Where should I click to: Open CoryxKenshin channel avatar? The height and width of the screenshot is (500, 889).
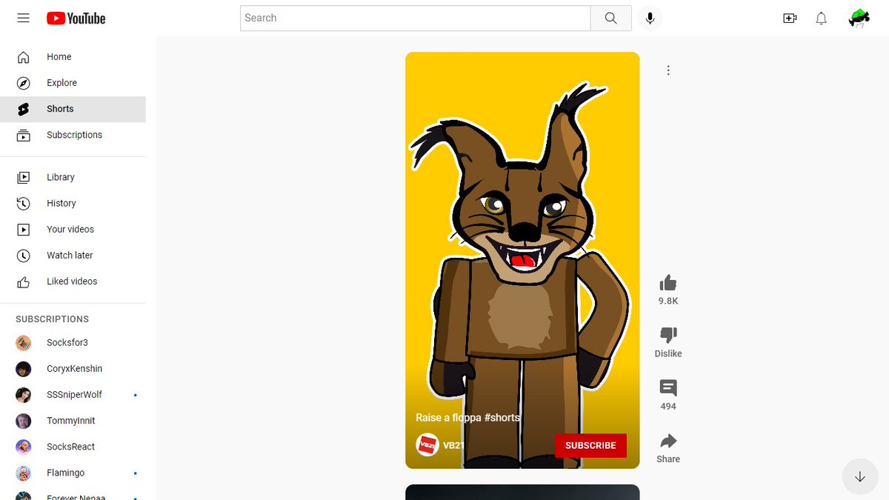[24, 369]
